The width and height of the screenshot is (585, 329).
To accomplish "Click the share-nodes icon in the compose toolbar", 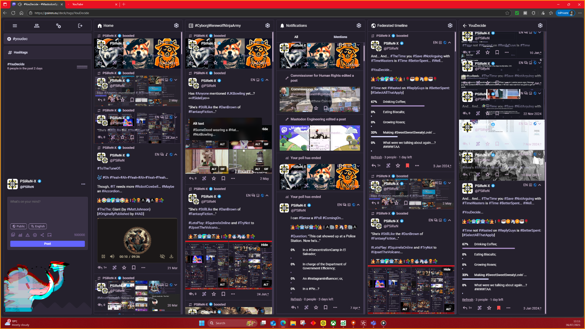I will click(x=42, y=235).
